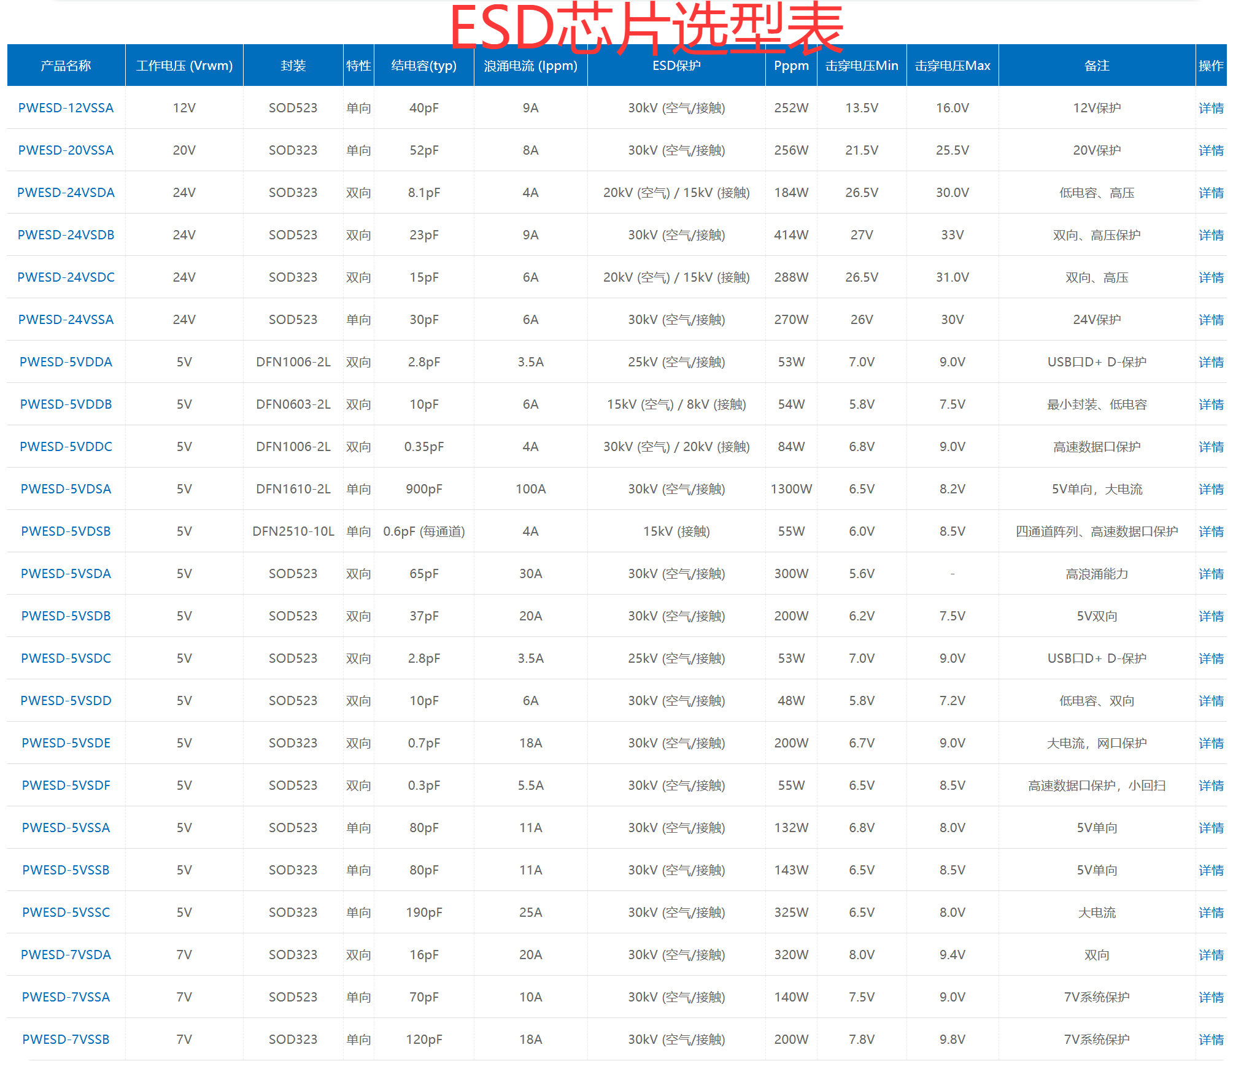View 详情 for the PWESD-12VSSA row
Screen dimensions: 1252x1069
coord(1211,108)
